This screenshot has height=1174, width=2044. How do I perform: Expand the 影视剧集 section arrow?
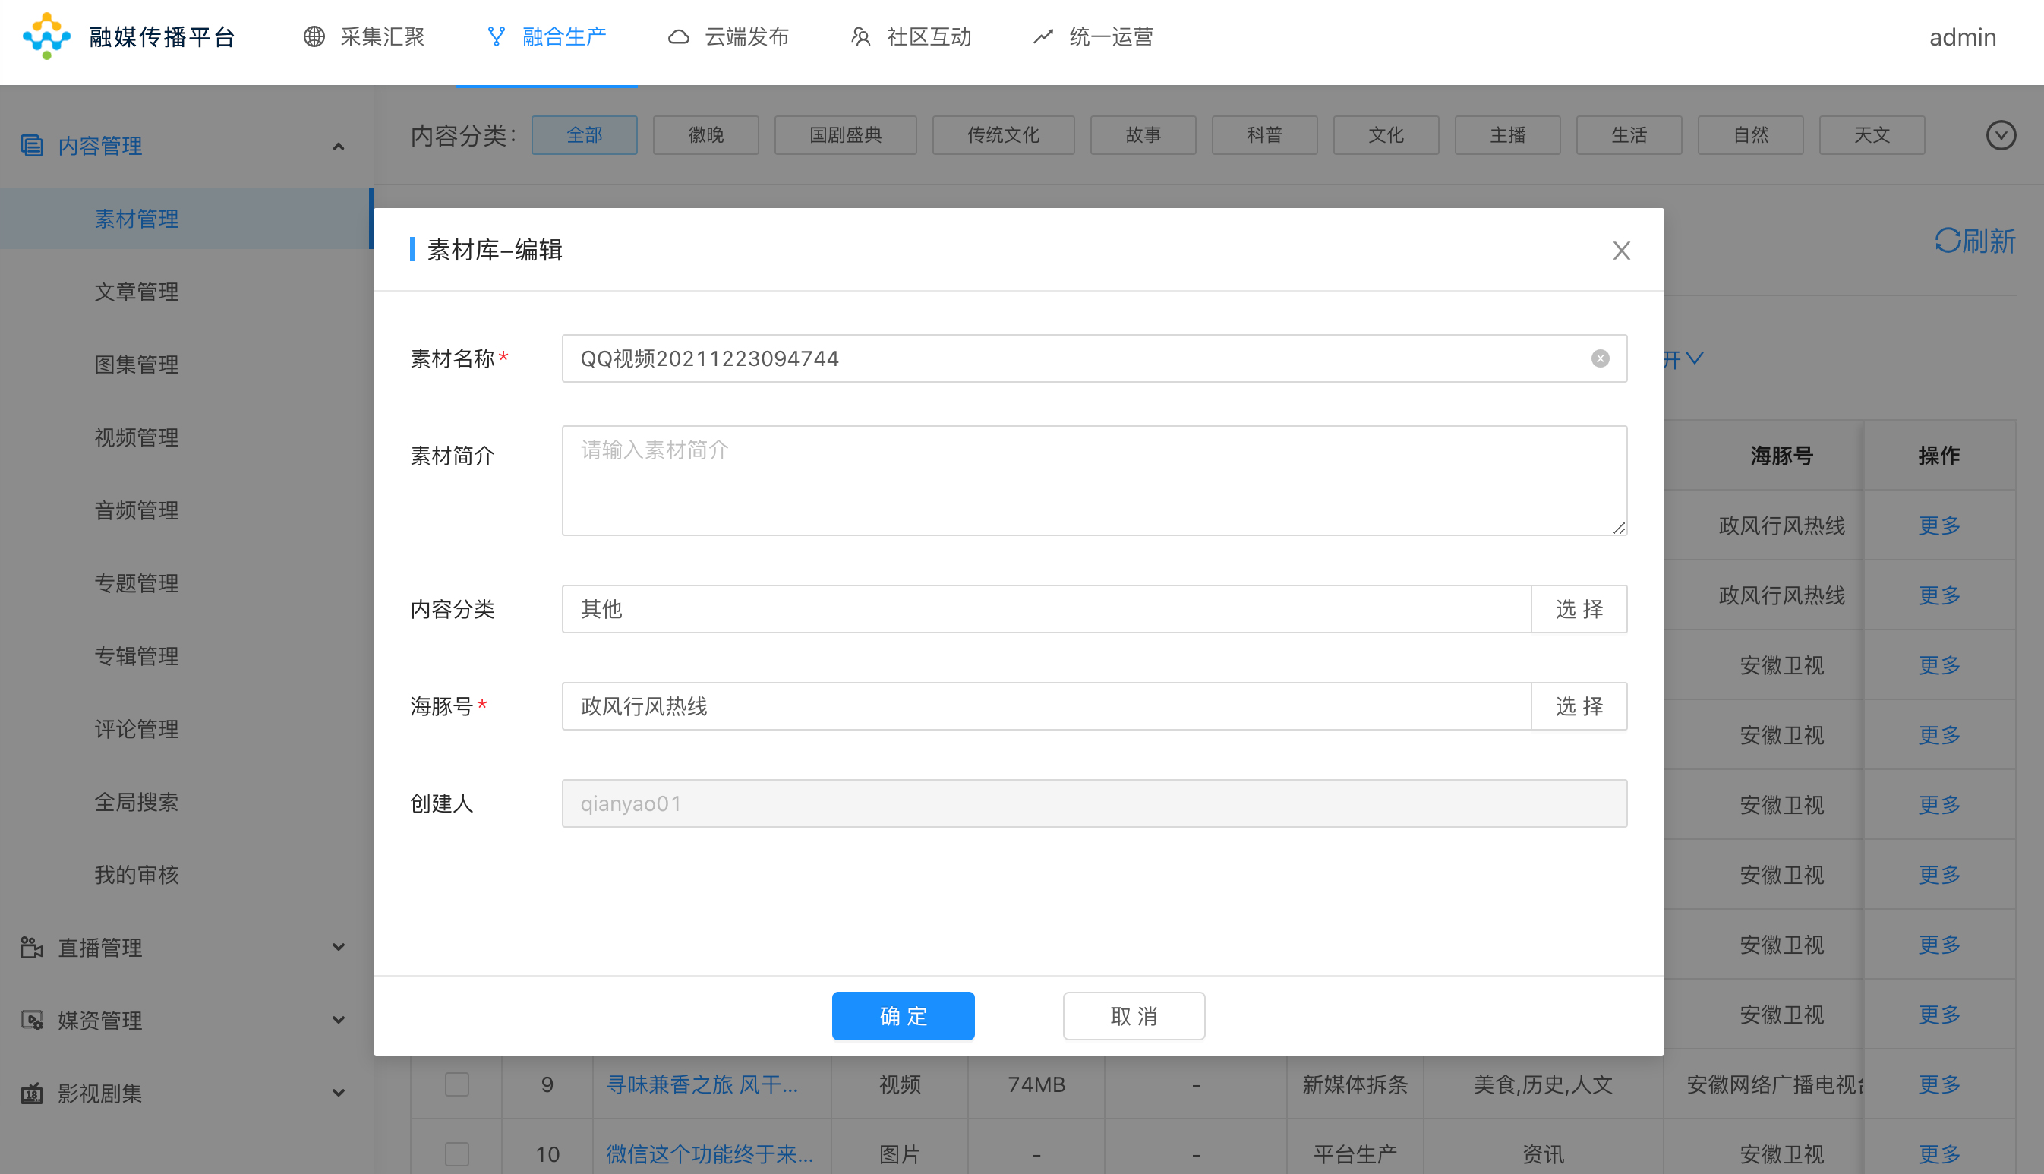pyautogui.click(x=339, y=1094)
